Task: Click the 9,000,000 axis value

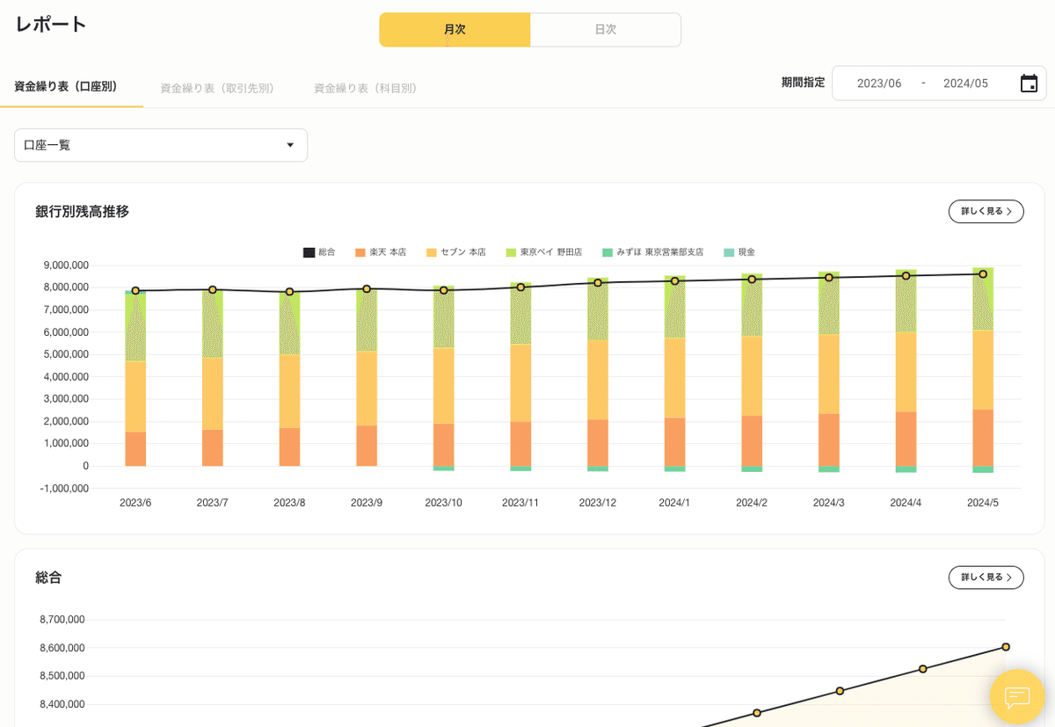Action: [x=66, y=265]
